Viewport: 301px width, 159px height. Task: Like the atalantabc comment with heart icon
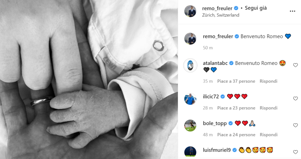tap(295, 65)
